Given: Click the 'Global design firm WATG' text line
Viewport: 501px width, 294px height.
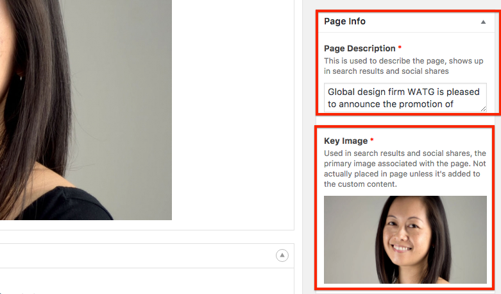Looking at the screenshot, I should 403,92.
